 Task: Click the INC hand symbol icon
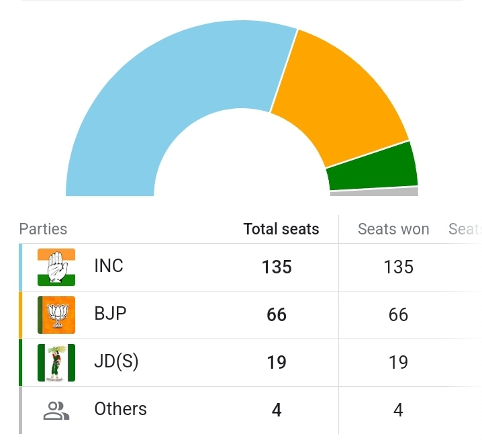point(56,267)
